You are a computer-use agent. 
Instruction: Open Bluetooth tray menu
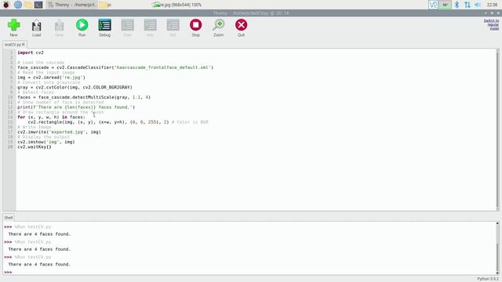coord(457,5)
